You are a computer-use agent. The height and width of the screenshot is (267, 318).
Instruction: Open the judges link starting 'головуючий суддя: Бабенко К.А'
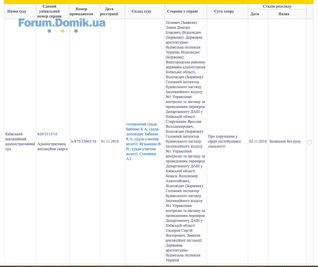pos(144,141)
